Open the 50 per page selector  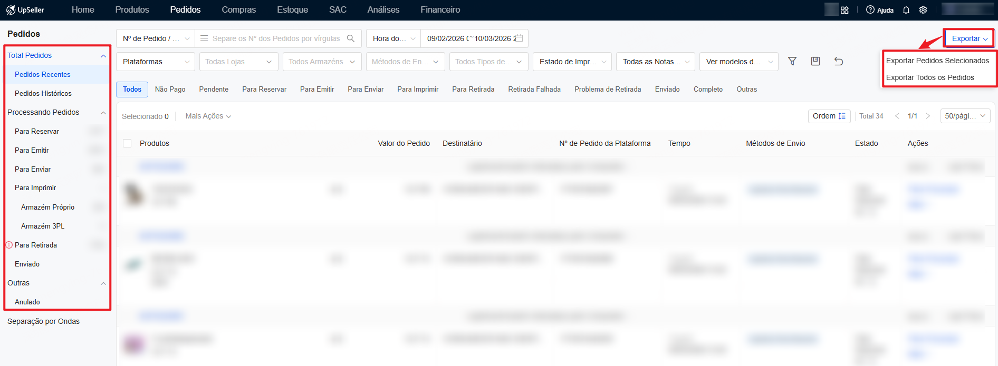[965, 116]
